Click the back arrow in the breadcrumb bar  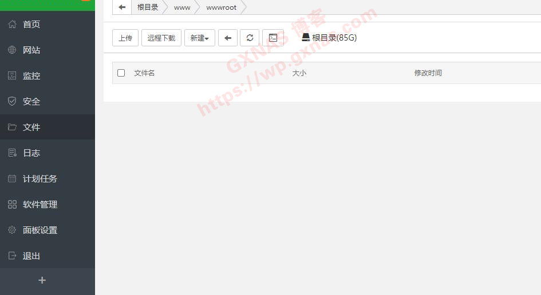pos(121,7)
